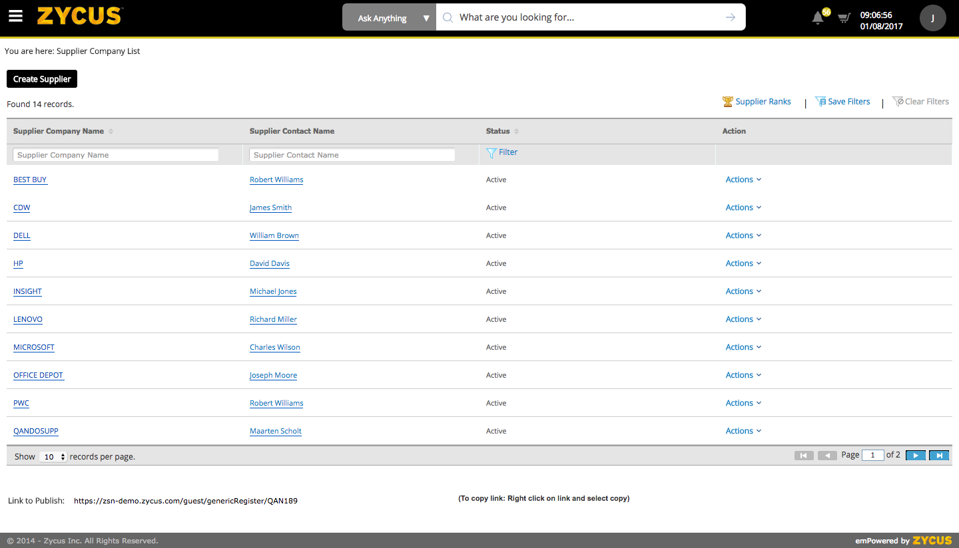Focus the Supplier Contact Name filter field
This screenshot has width=959, height=548.
click(352, 155)
